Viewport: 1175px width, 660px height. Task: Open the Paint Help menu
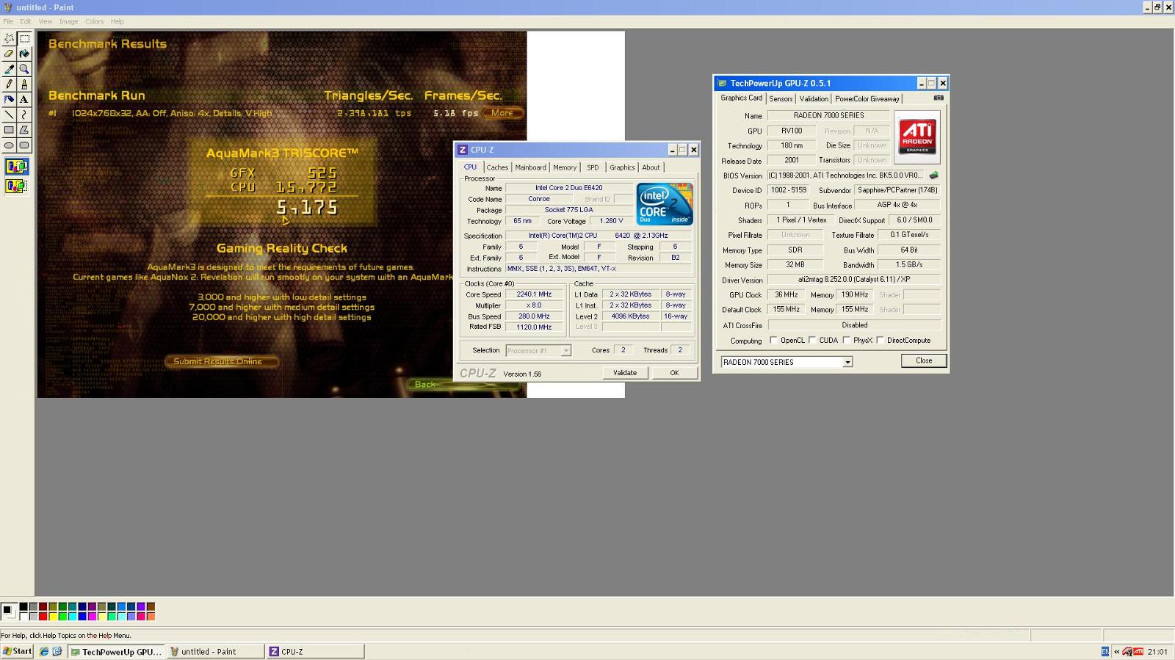click(117, 21)
